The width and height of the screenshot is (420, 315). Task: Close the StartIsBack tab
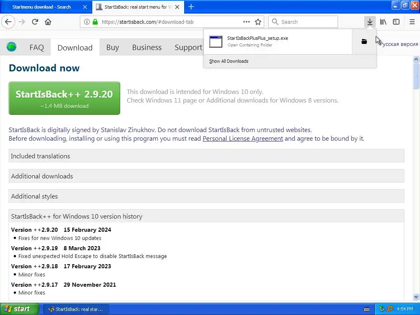tap(177, 7)
